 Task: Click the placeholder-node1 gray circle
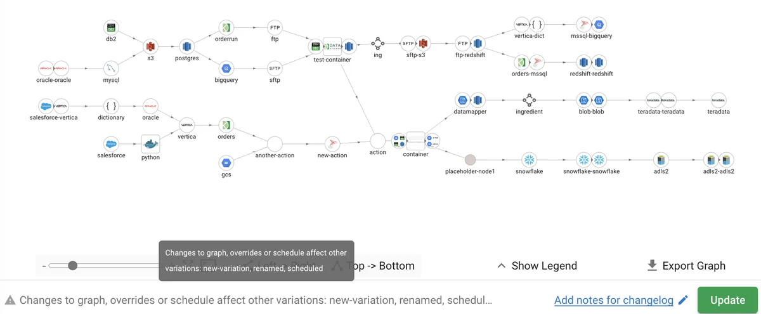pyautogui.click(x=470, y=159)
